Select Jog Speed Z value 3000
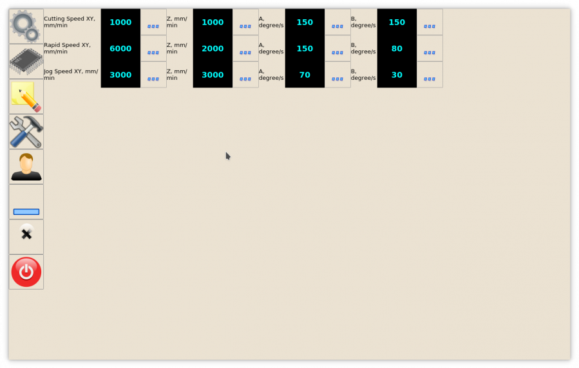This screenshot has width=579, height=368. pyautogui.click(x=213, y=75)
